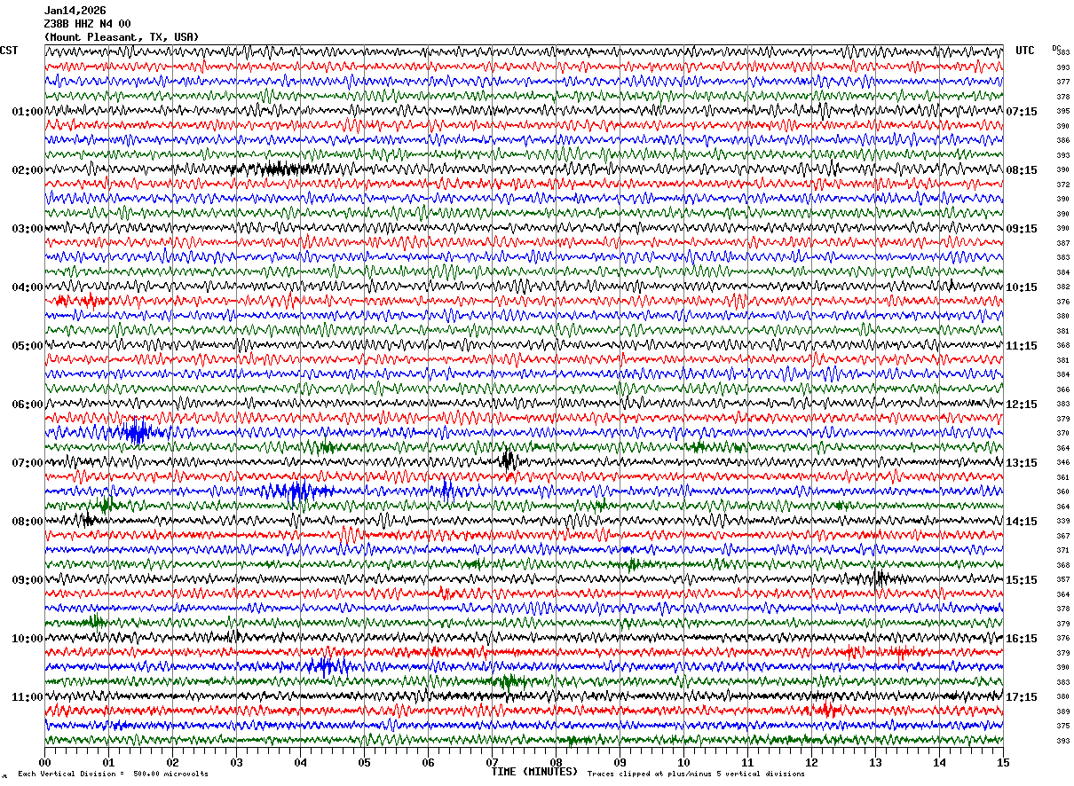Click the CST time label "05:00"
This screenshot has width=1074, height=786.
tap(27, 346)
